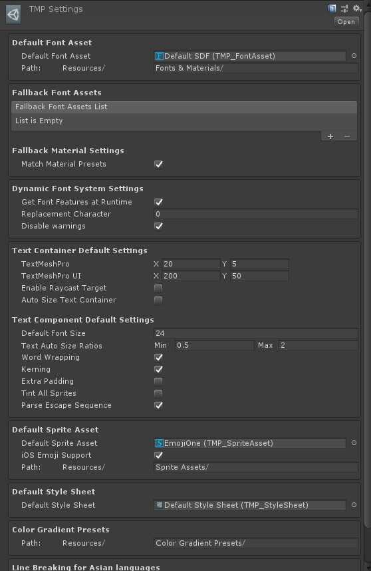Open object picker for Default Style Sheet
Screen dimensions: 371x571
354,505
